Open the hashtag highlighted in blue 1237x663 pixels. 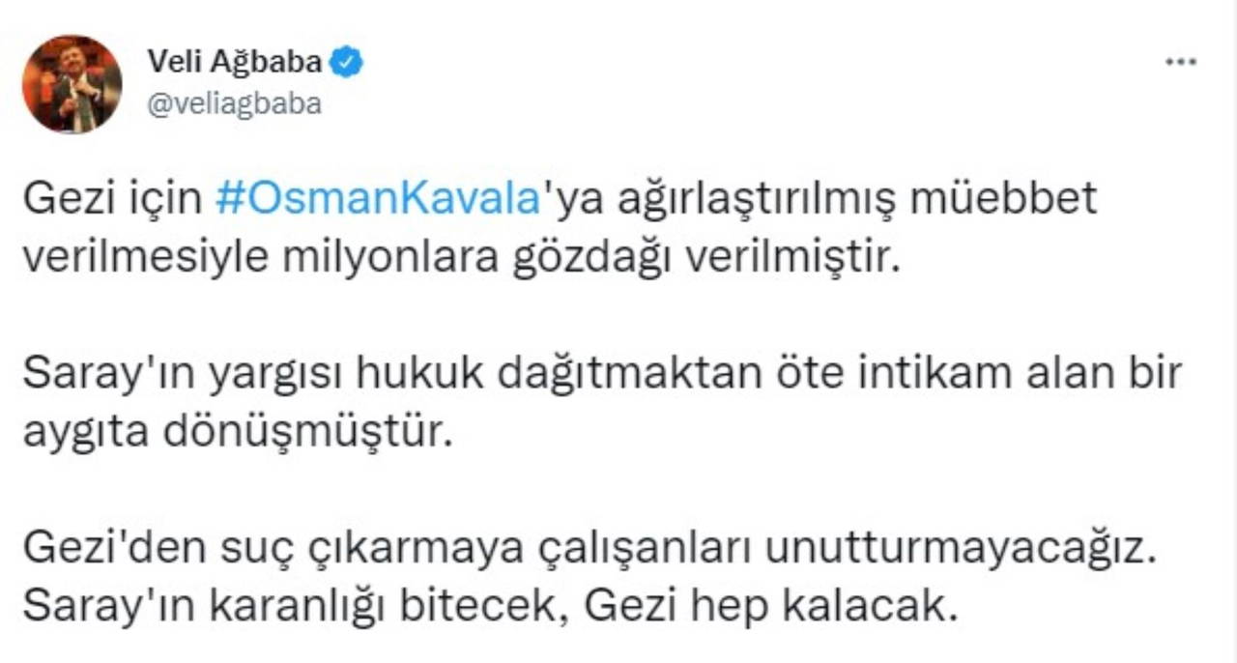[377, 198]
